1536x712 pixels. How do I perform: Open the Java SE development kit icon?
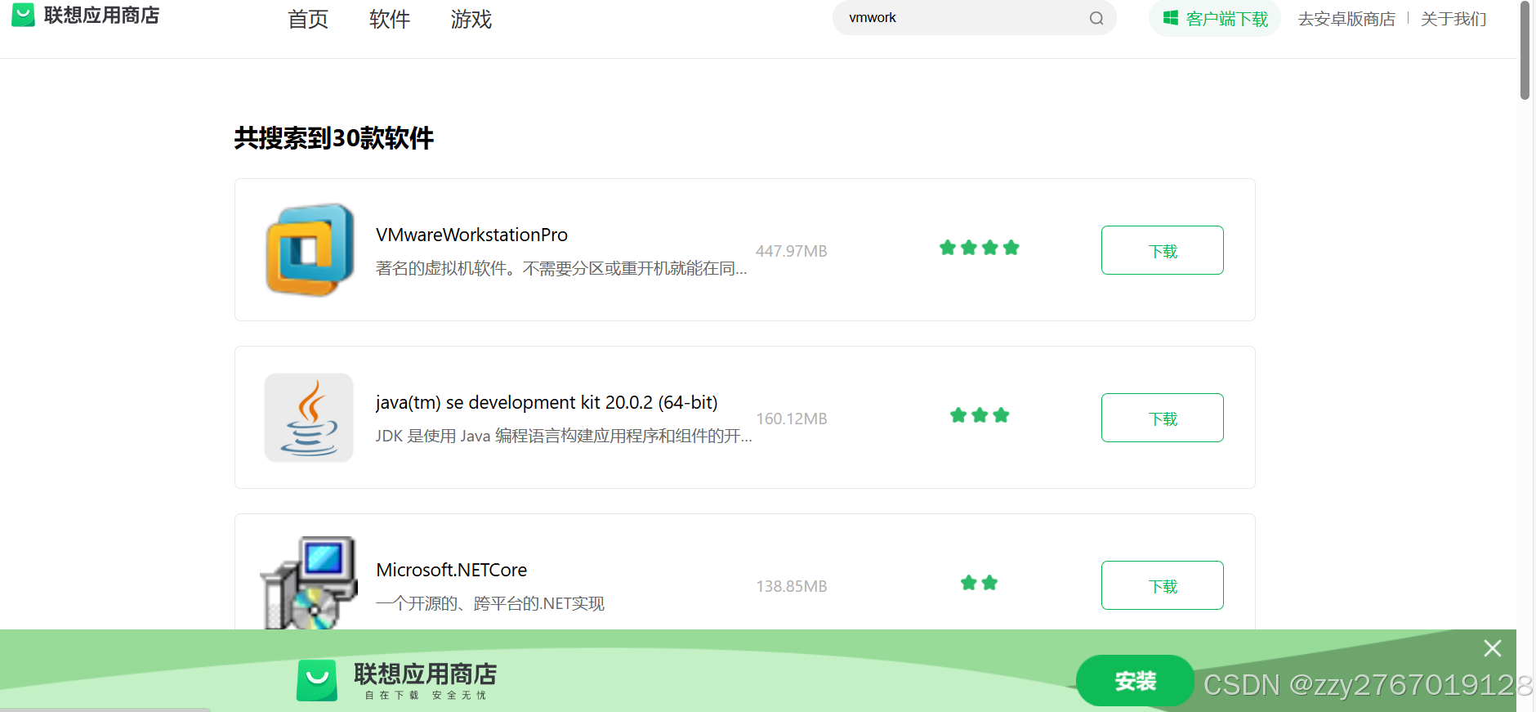pyautogui.click(x=309, y=418)
